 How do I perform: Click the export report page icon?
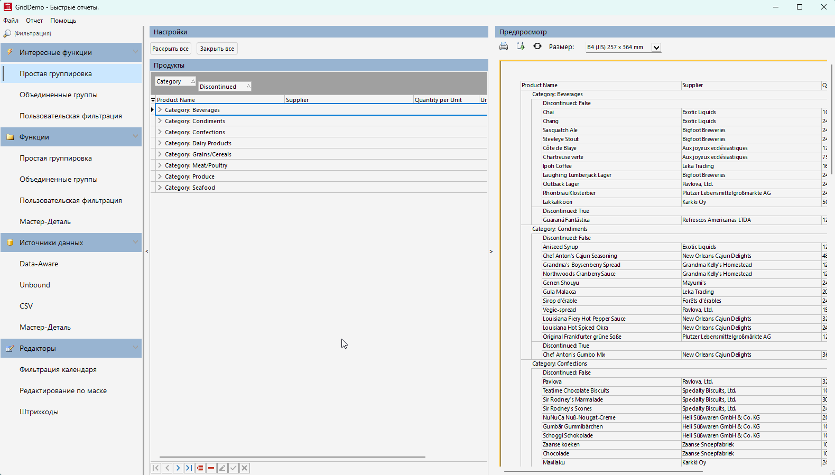(x=521, y=46)
